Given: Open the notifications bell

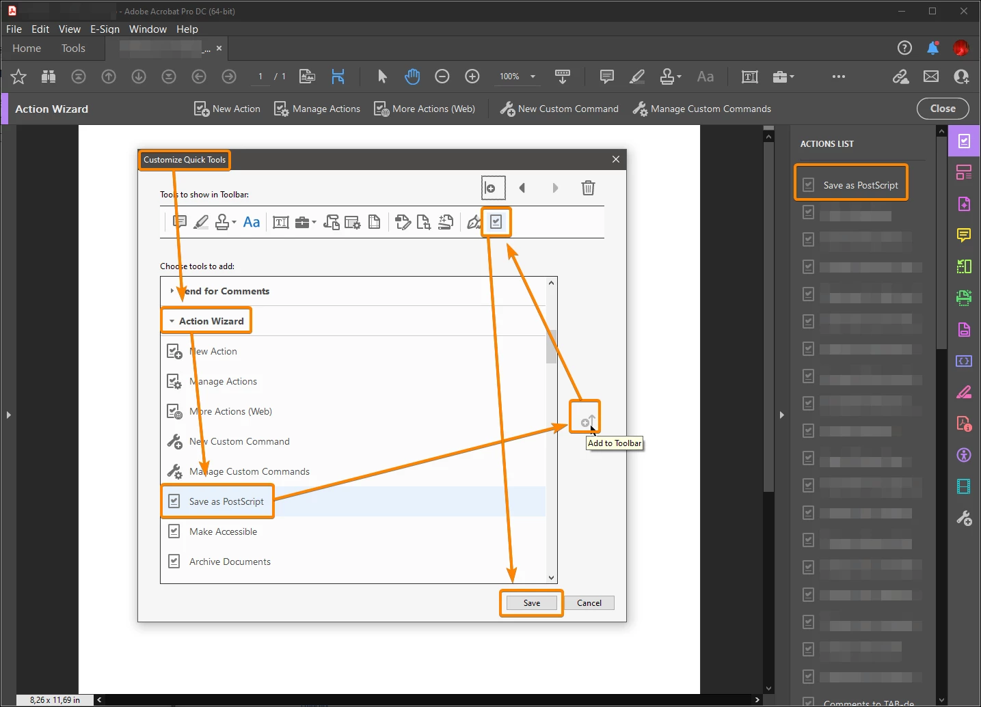Looking at the screenshot, I should [933, 48].
